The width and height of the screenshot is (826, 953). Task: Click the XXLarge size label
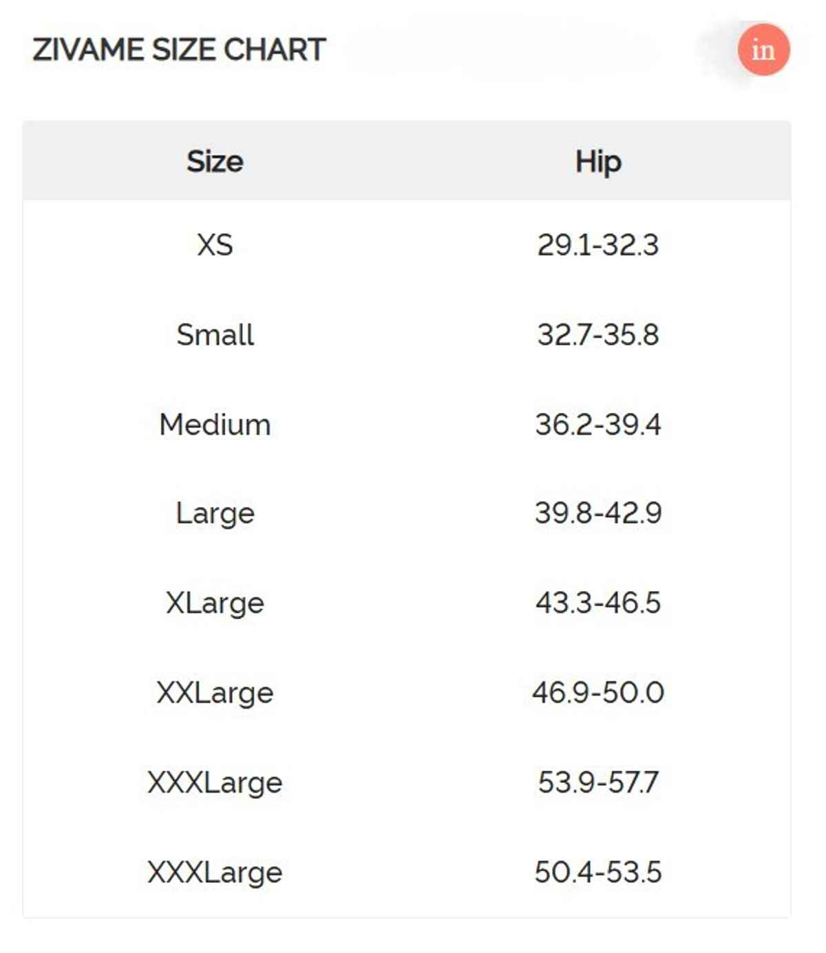[x=215, y=693]
